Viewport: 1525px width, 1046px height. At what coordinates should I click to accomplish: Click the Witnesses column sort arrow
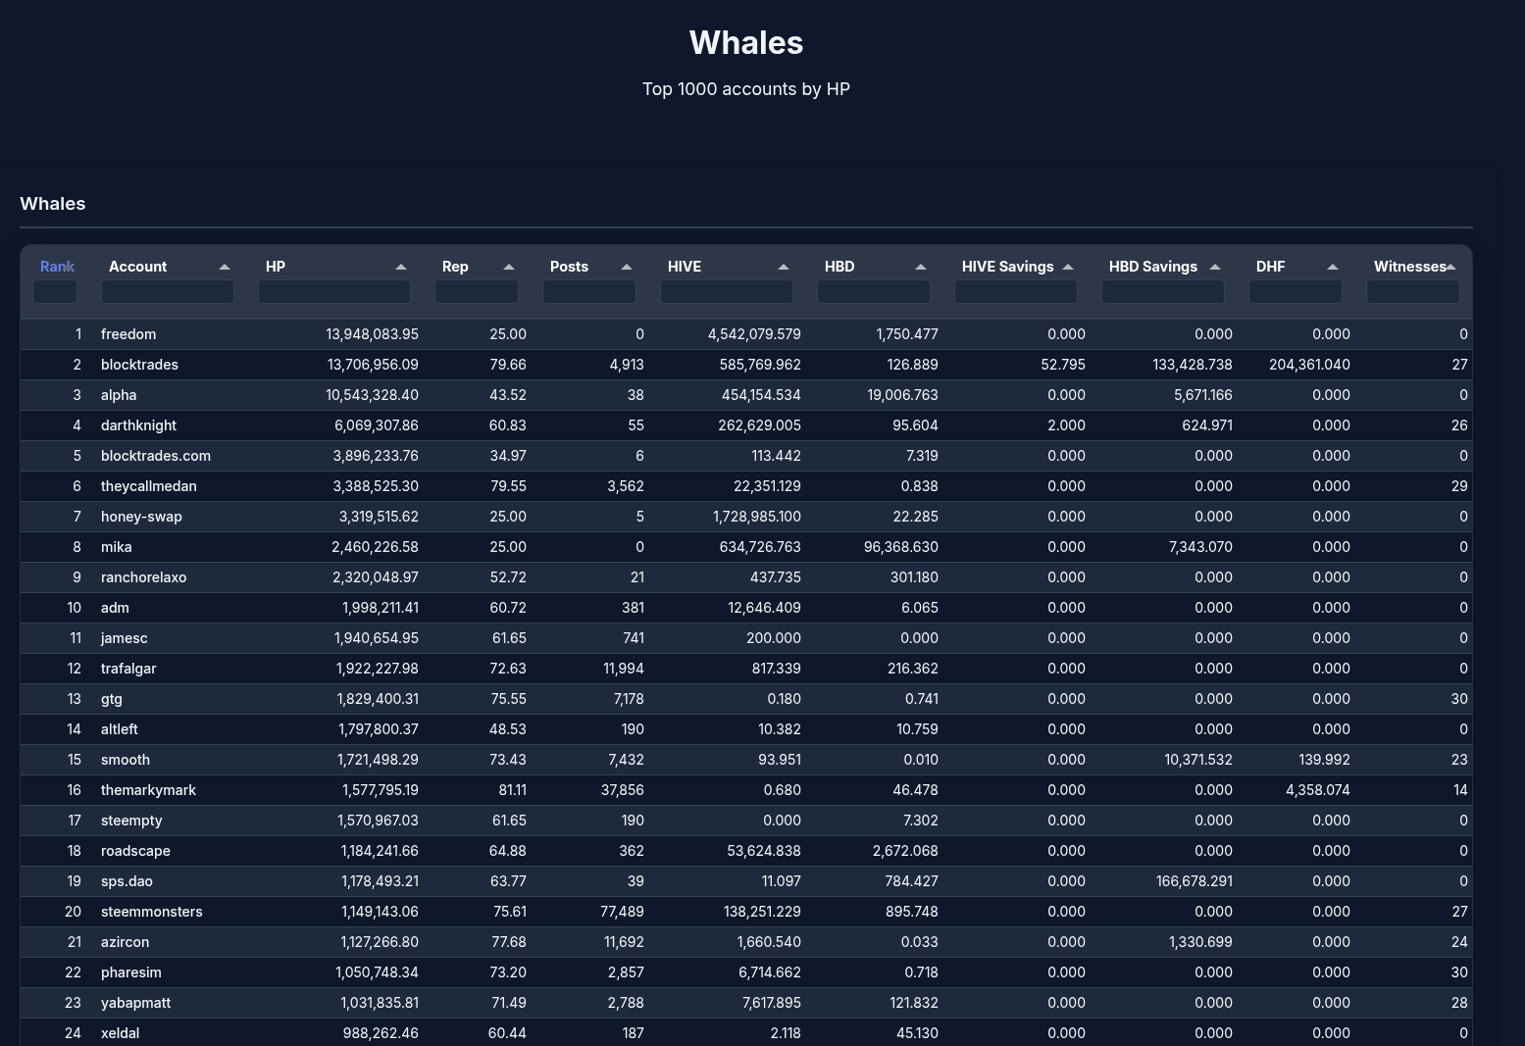tap(1451, 267)
